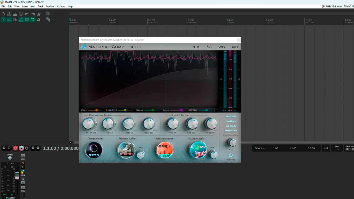Screen dimensions: 354x199
Task: Go to project end transport button
Action: [9, 148]
